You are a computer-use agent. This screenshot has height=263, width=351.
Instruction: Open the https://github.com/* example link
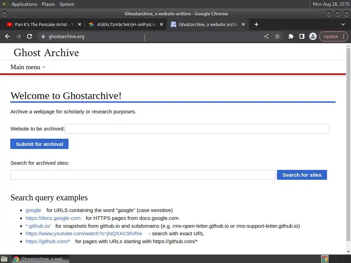(x=48, y=241)
